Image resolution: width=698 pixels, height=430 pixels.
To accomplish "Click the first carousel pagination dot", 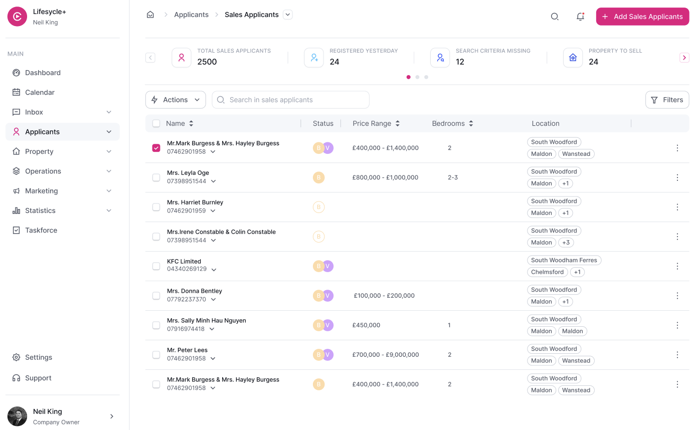I will pyautogui.click(x=408, y=77).
